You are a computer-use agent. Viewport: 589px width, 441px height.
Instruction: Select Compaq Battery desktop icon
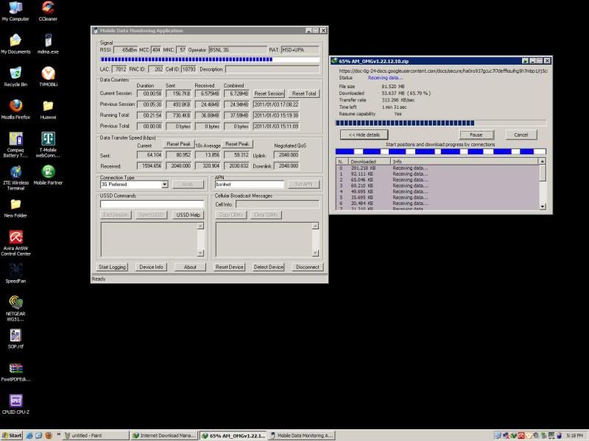15,144
